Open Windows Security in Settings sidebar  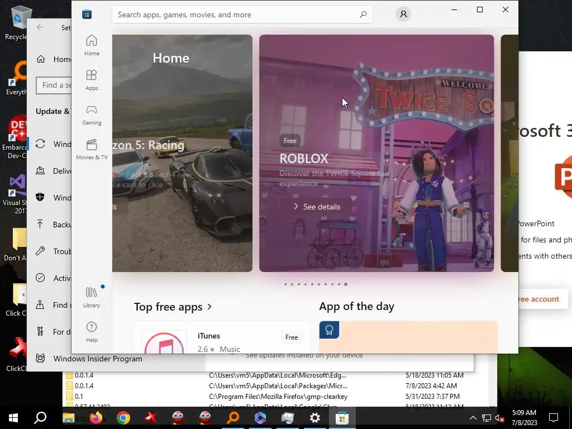[x=53, y=198]
